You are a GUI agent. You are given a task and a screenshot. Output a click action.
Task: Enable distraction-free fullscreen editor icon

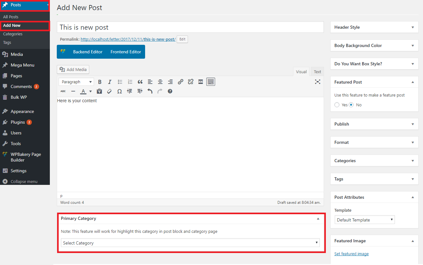(317, 82)
